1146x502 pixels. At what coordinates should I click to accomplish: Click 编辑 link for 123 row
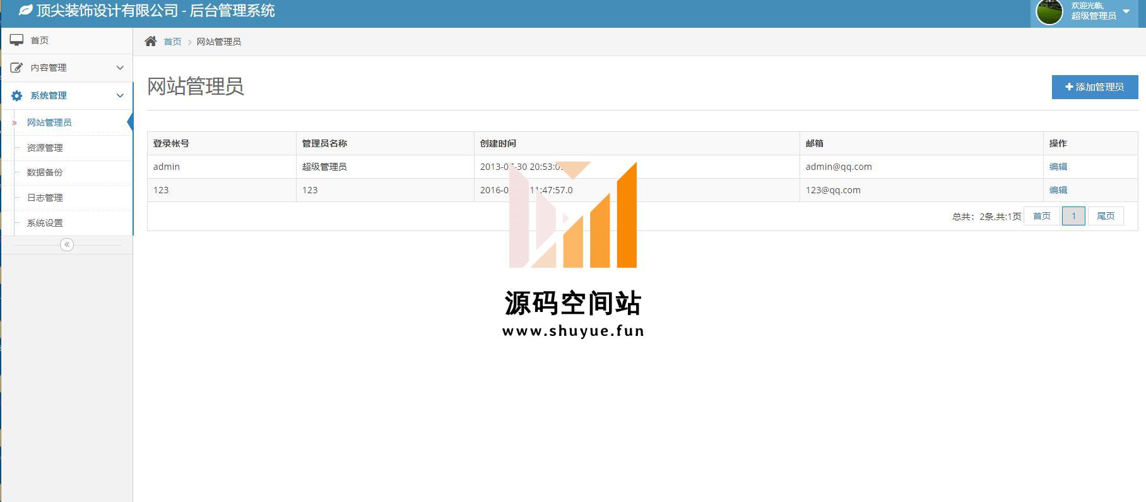pyautogui.click(x=1058, y=190)
